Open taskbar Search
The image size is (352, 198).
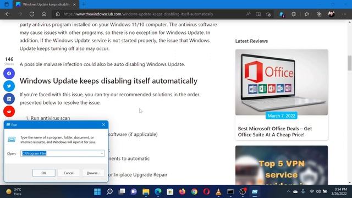click(x=109, y=192)
